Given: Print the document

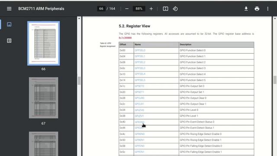Looking at the screenshot, I should (x=257, y=9).
